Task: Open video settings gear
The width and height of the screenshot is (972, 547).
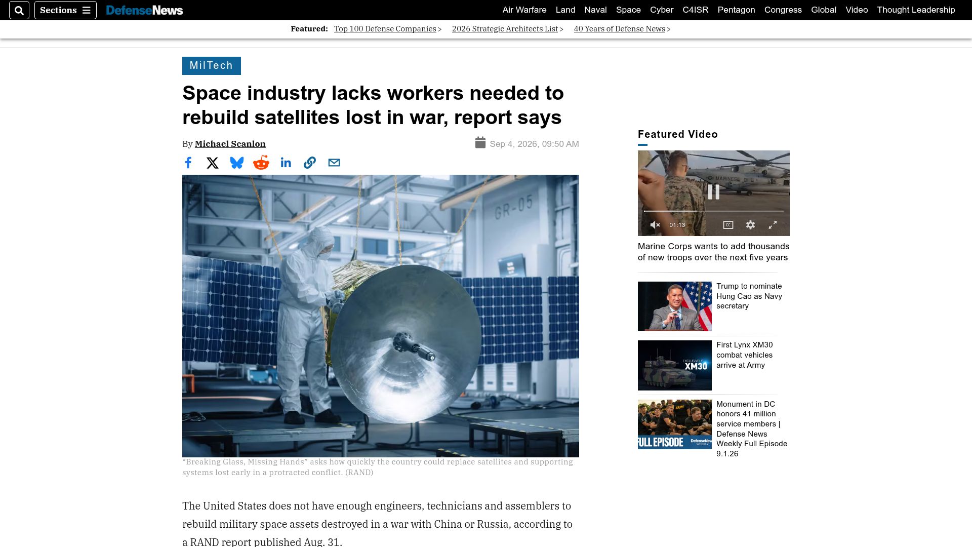Action: point(750,225)
